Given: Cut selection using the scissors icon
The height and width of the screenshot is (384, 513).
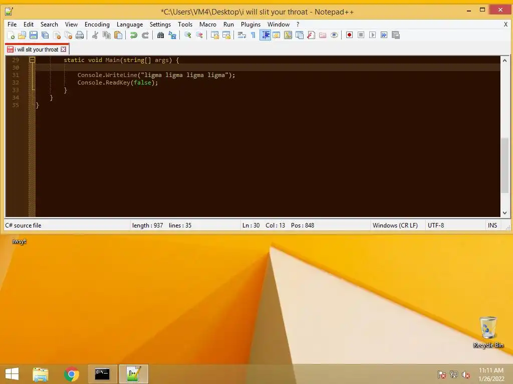Looking at the screenshot, I should 95,35.
